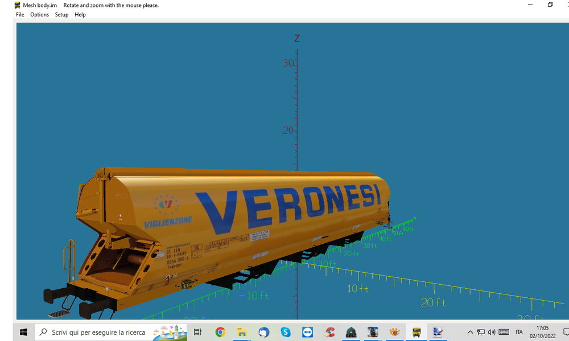This screenshot has height=341, width=569.
Task: Click the Mesh viewer app icon in title bar
Action: (17, 5)
